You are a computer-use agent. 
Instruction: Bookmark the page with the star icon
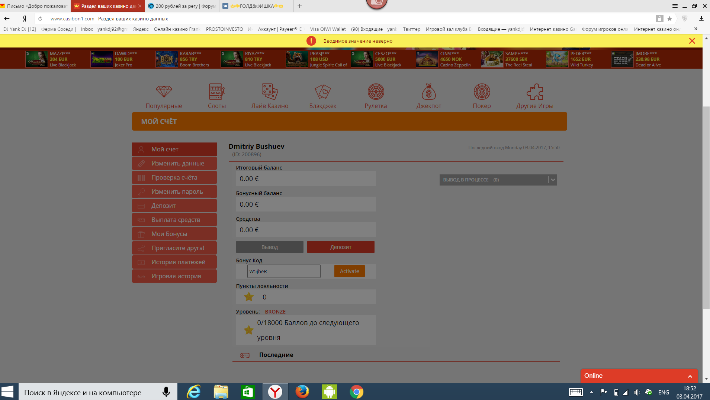669,19
